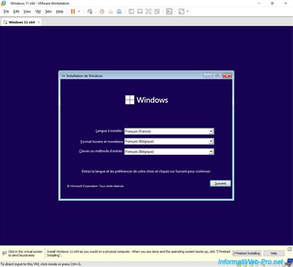Click the keyboard hint icon in hint bar

(x=4, y=253)
